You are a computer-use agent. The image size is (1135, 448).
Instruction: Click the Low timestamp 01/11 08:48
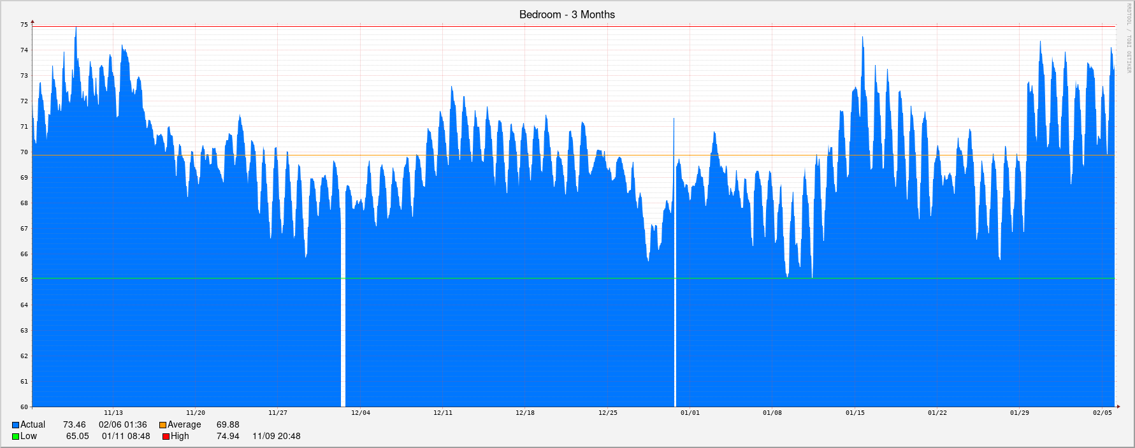click(x=126, y=437)
